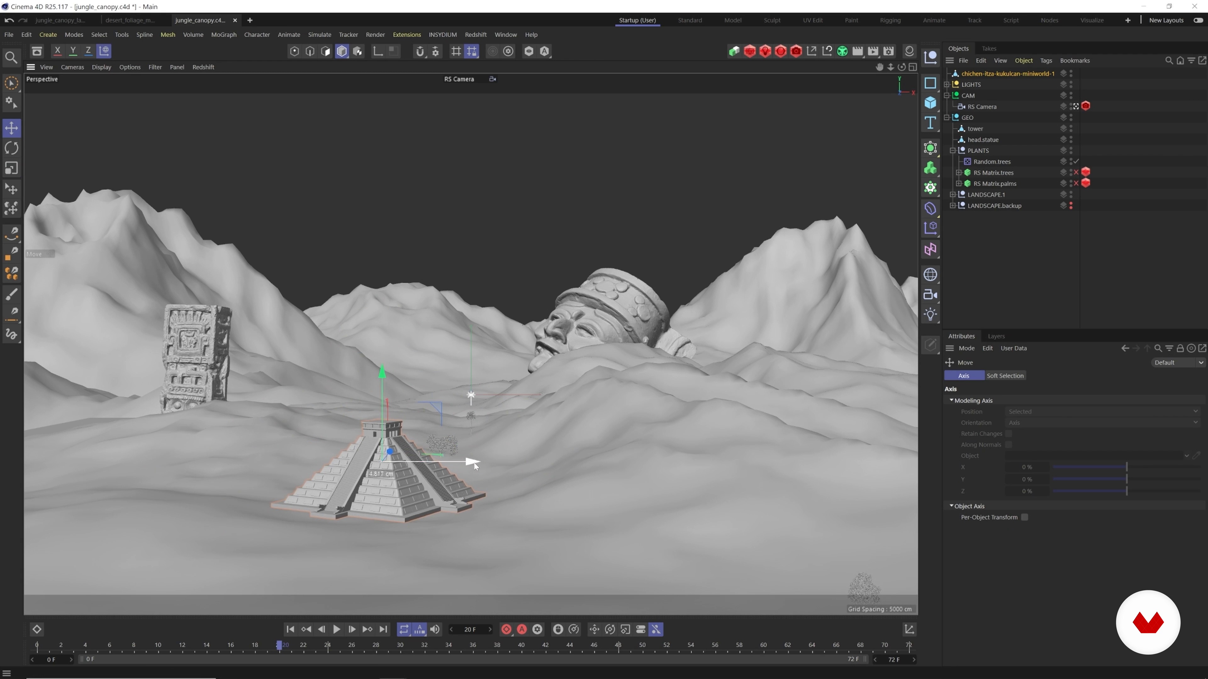Select the Rotate tool in left toolbar
This screenshot has height=679, width=1208.
pyautogui.click(x=11, y=148)
